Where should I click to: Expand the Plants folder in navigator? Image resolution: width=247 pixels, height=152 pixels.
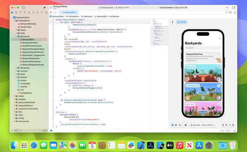[16, 30]
